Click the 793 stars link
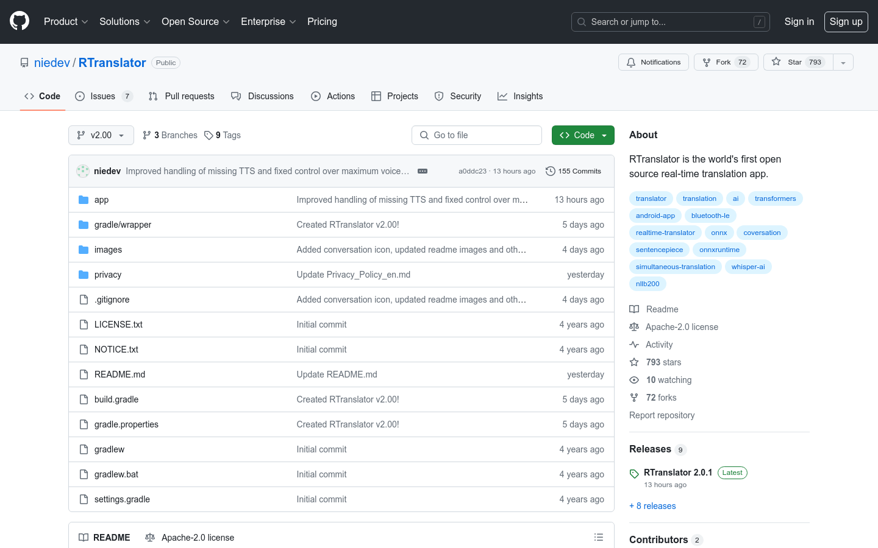Screen dimensions: 878x548 (x=663, y=362)
